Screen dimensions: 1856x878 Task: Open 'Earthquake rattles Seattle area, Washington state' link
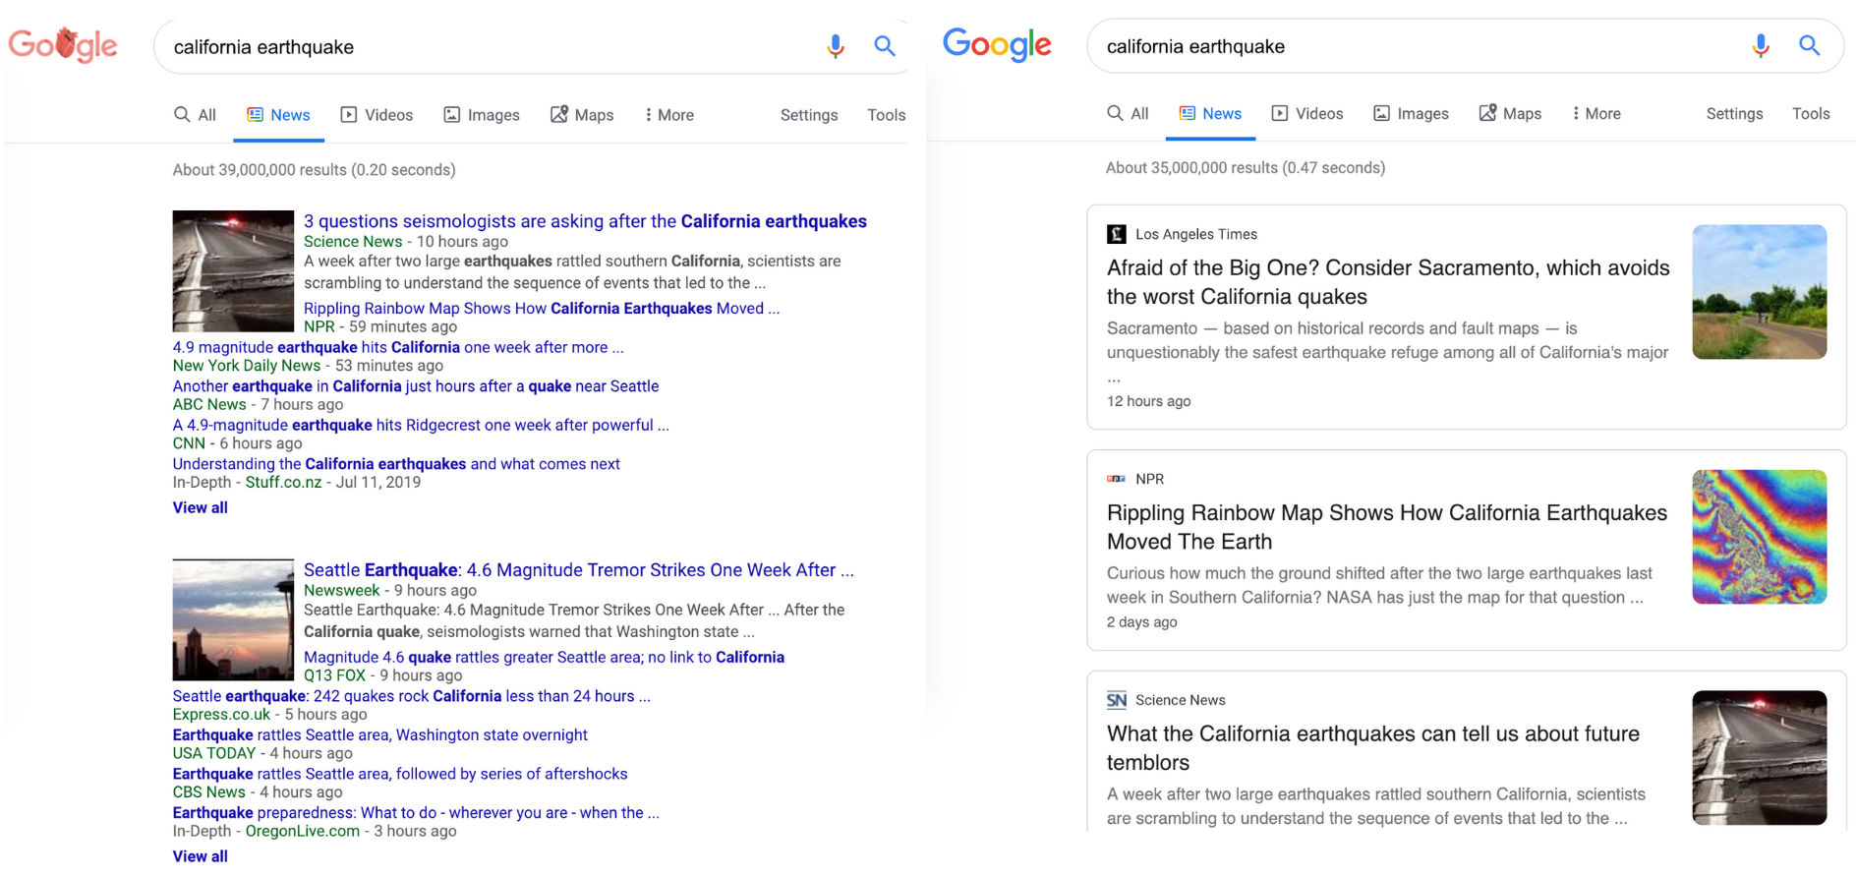click(380, 734)
